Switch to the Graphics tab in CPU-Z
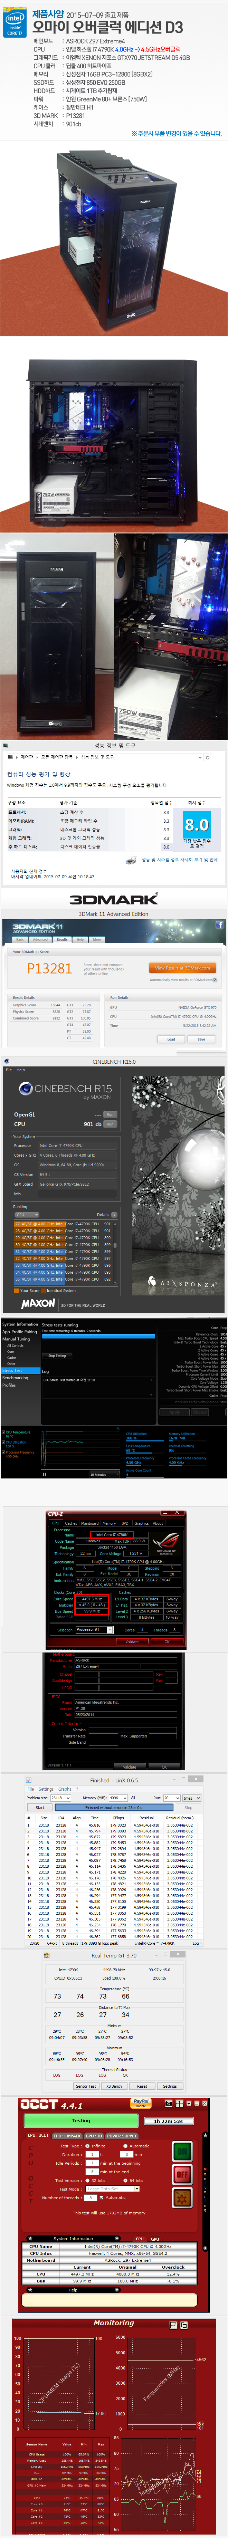Viewport: 228px width, 2538px height. [x=142, y=1523]
